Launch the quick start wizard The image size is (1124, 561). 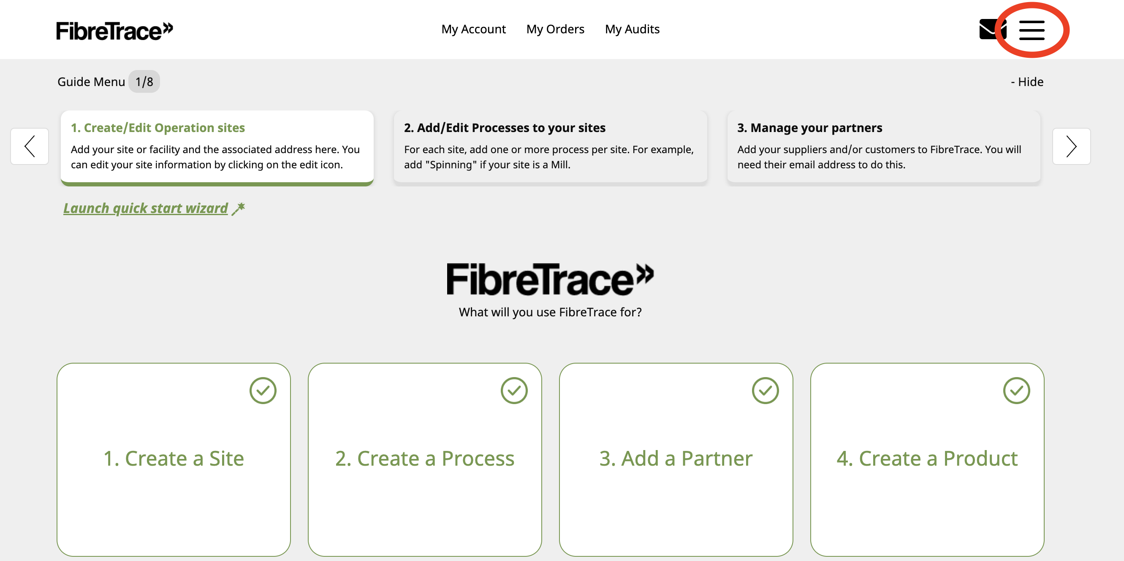(x=145, y=208)
